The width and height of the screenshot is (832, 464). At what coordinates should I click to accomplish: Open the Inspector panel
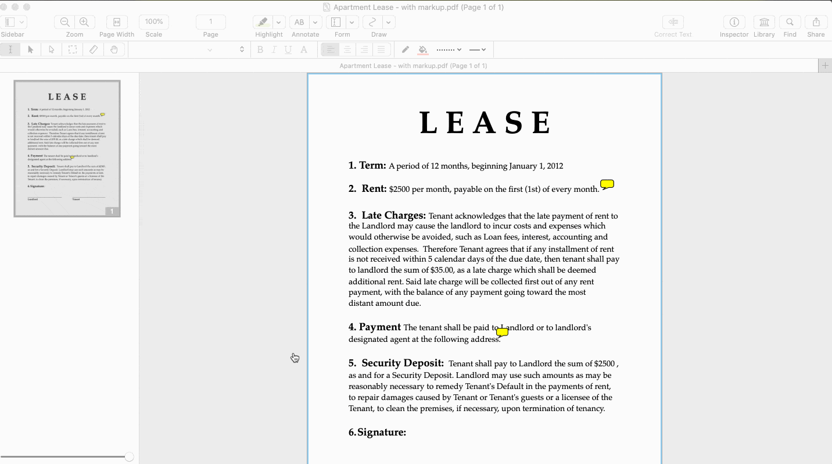[x=734, y=22]
